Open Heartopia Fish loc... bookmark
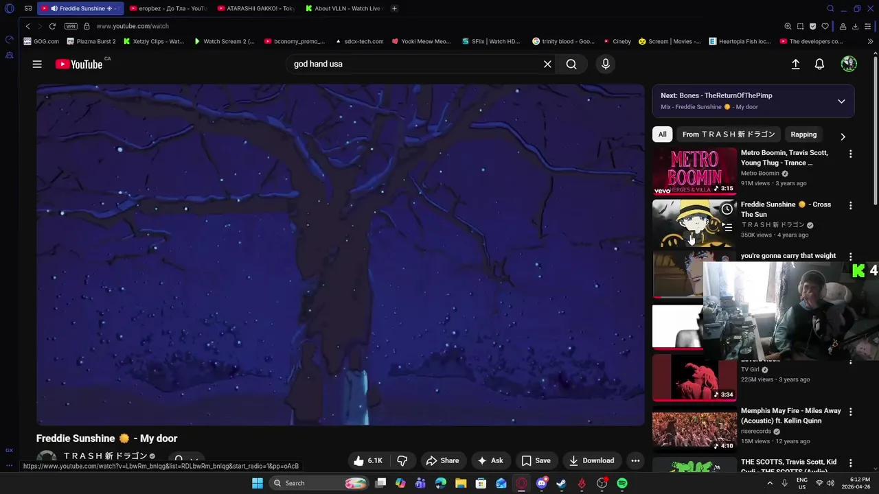 pos(740,41)
